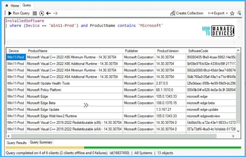Stop the running query with square icon
246x157 pixels.
point(35,13)
